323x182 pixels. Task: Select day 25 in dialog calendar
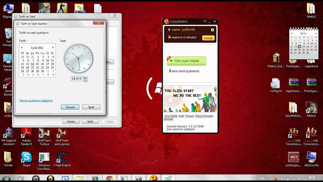click(52, 68)
